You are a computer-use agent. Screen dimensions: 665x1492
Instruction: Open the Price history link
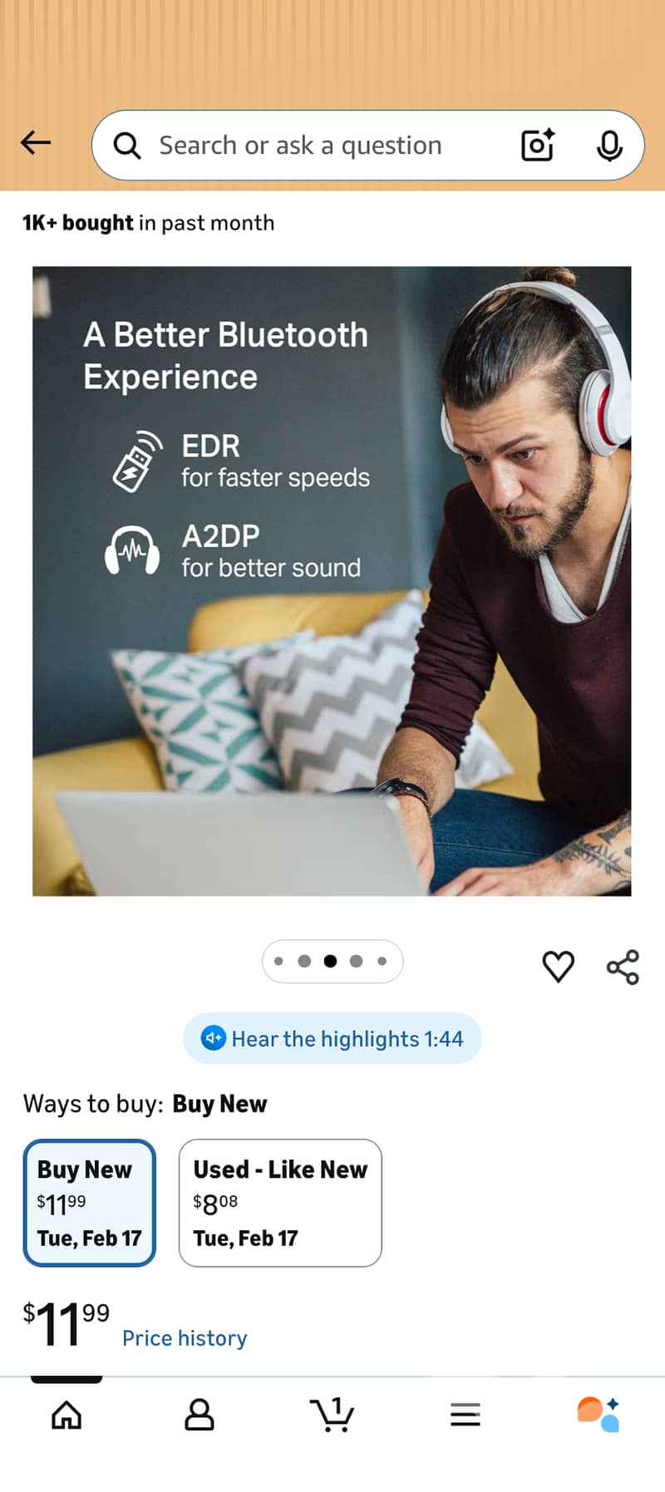(x=185, y=1338)
